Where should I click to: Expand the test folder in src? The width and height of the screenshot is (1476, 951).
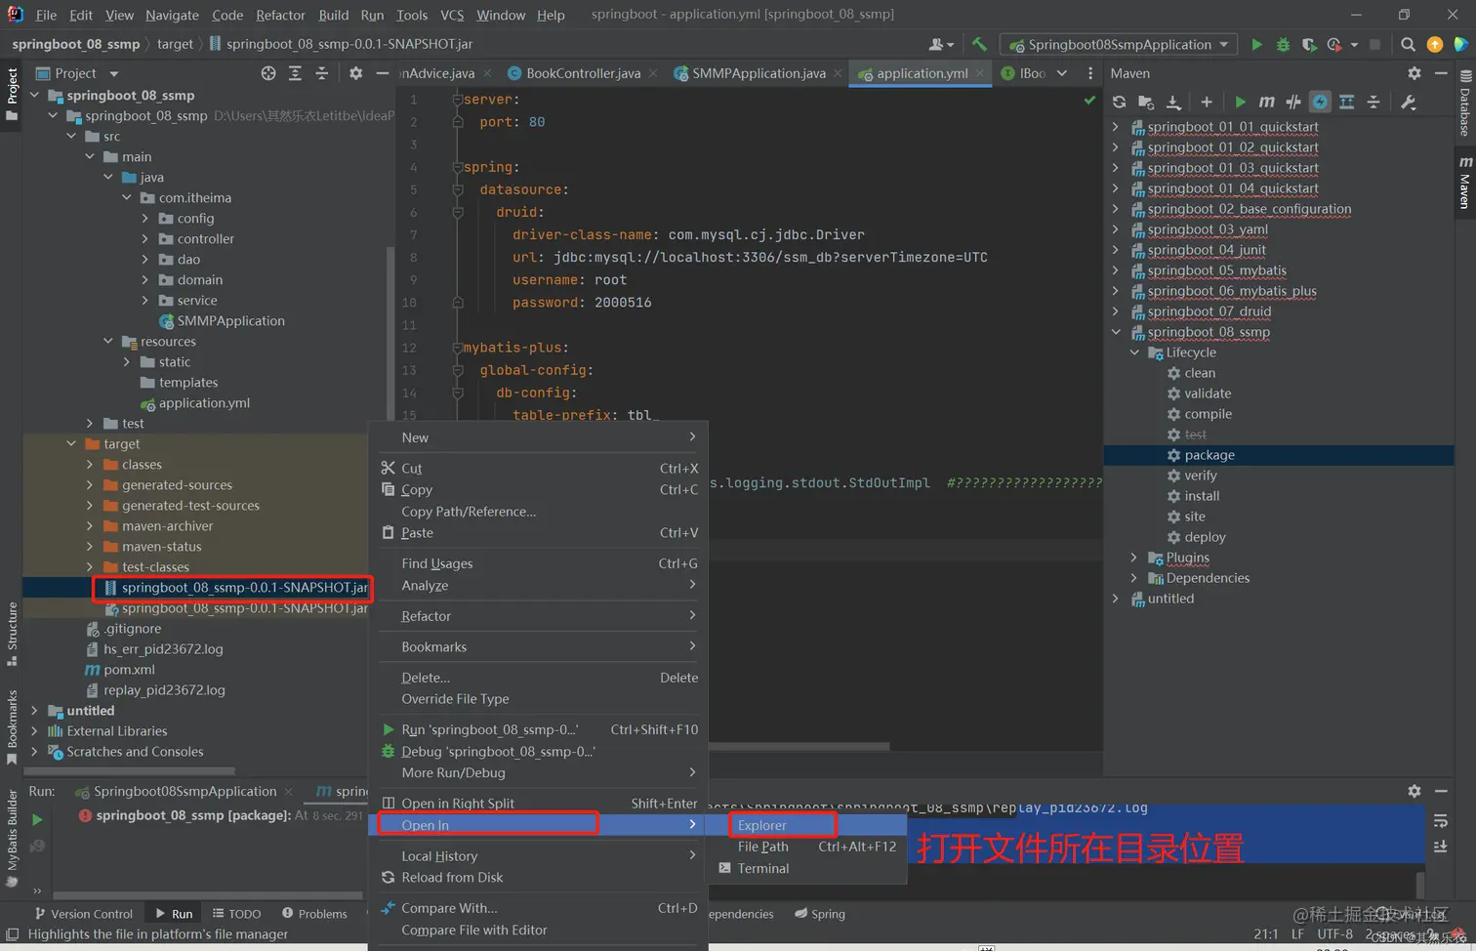point(90,424)
